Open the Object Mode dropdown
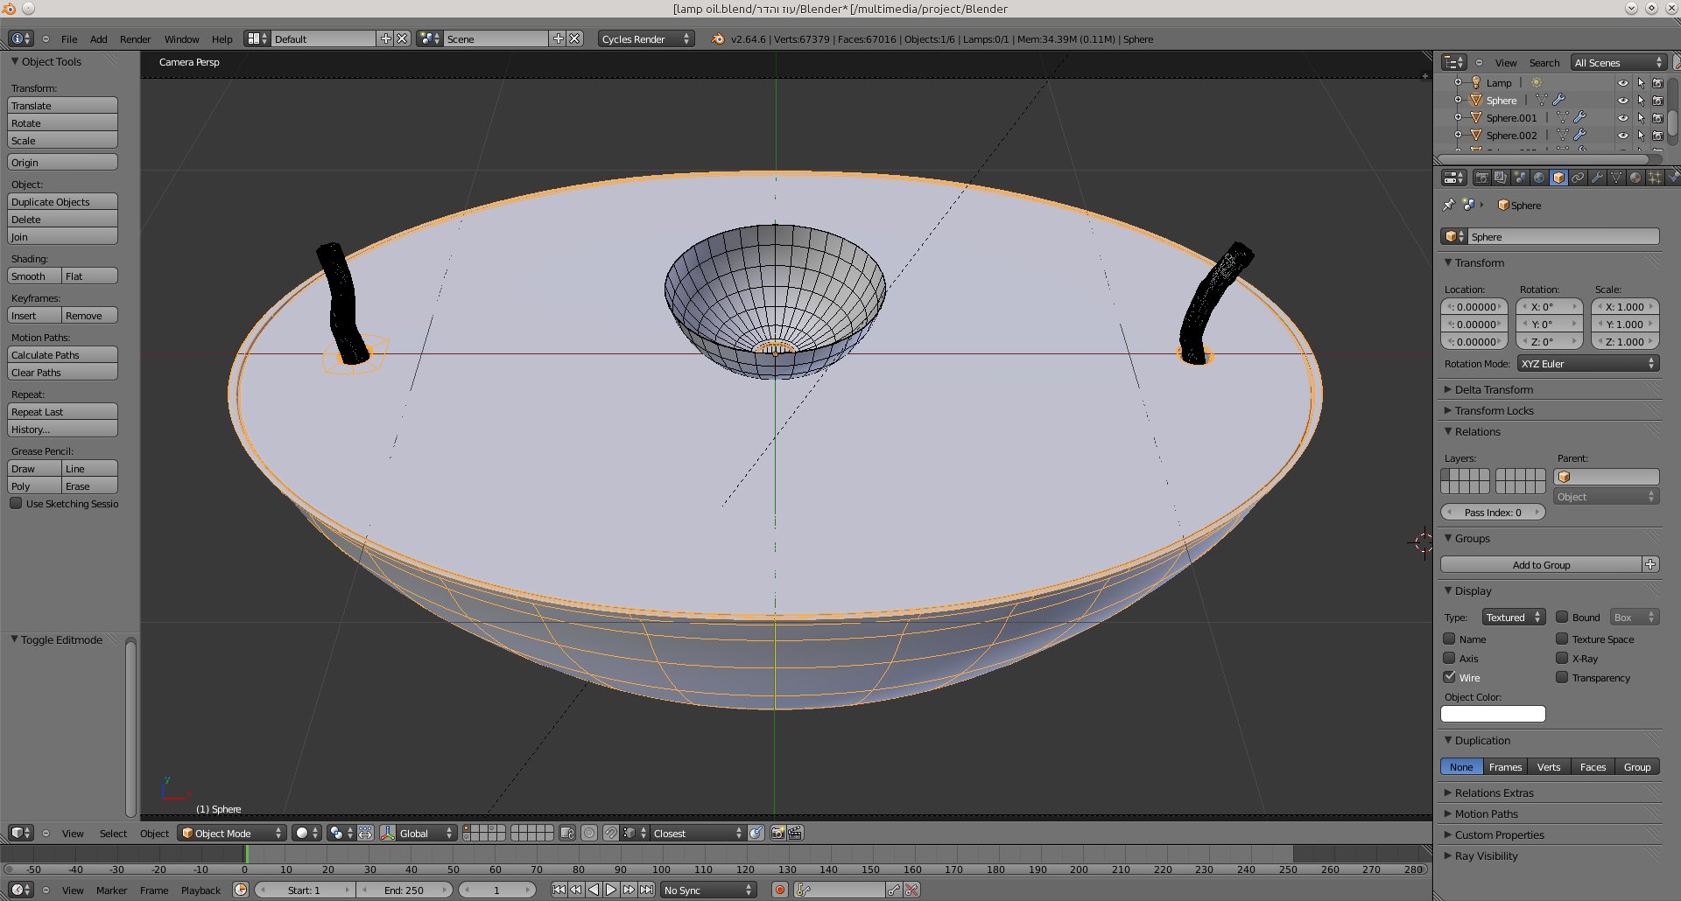This screenshot has height=901, width=1681. point(232,833)
